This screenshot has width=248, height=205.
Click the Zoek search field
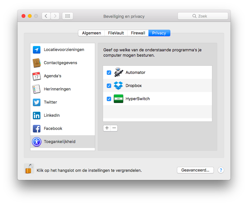[203, 16]
